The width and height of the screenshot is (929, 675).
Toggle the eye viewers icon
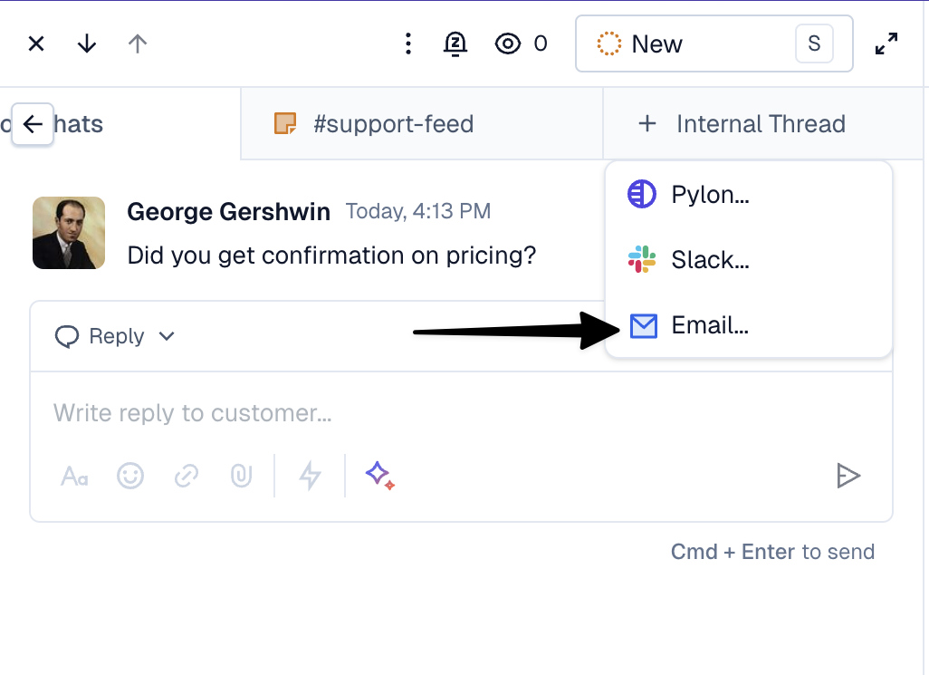tap(508, 43)
